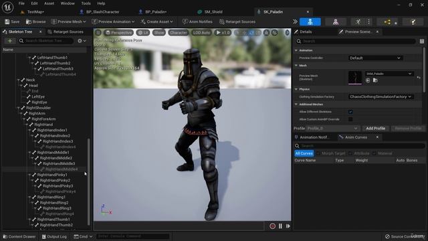Click the viewport options hamburger button

click(x=98, y=33)
